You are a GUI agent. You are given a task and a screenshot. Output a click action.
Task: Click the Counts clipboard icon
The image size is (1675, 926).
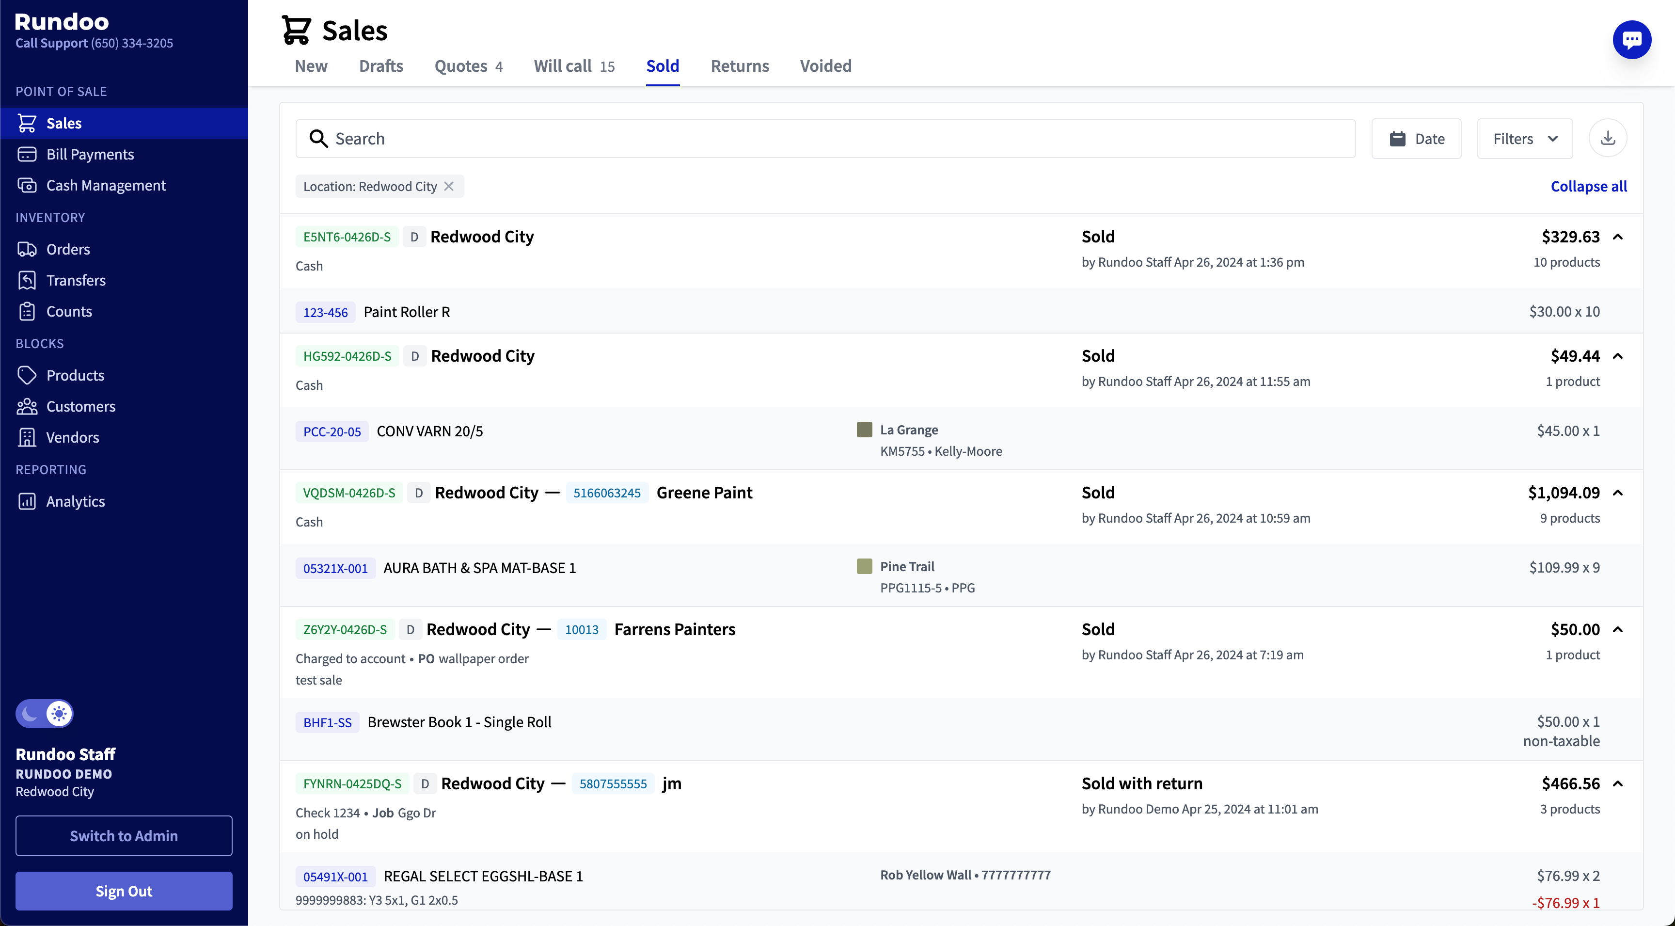[x=27, y=311]
